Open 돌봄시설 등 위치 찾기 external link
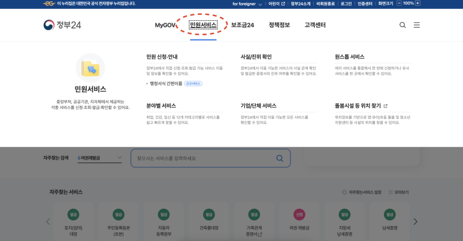This screenshot has height=241, width=463. tap(361, 106)
